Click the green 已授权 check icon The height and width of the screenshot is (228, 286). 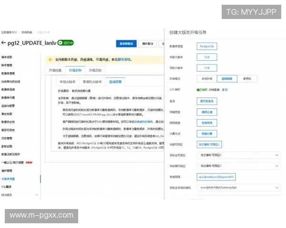pyautogui.click(x=198, y=89)
